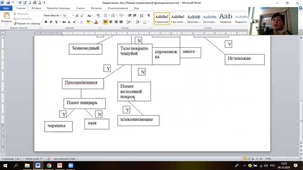
Task: Open Word Help question mark icon
Action: (301, 8)
